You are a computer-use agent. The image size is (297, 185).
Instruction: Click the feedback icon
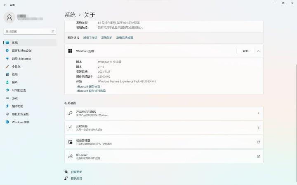point(66,178)
